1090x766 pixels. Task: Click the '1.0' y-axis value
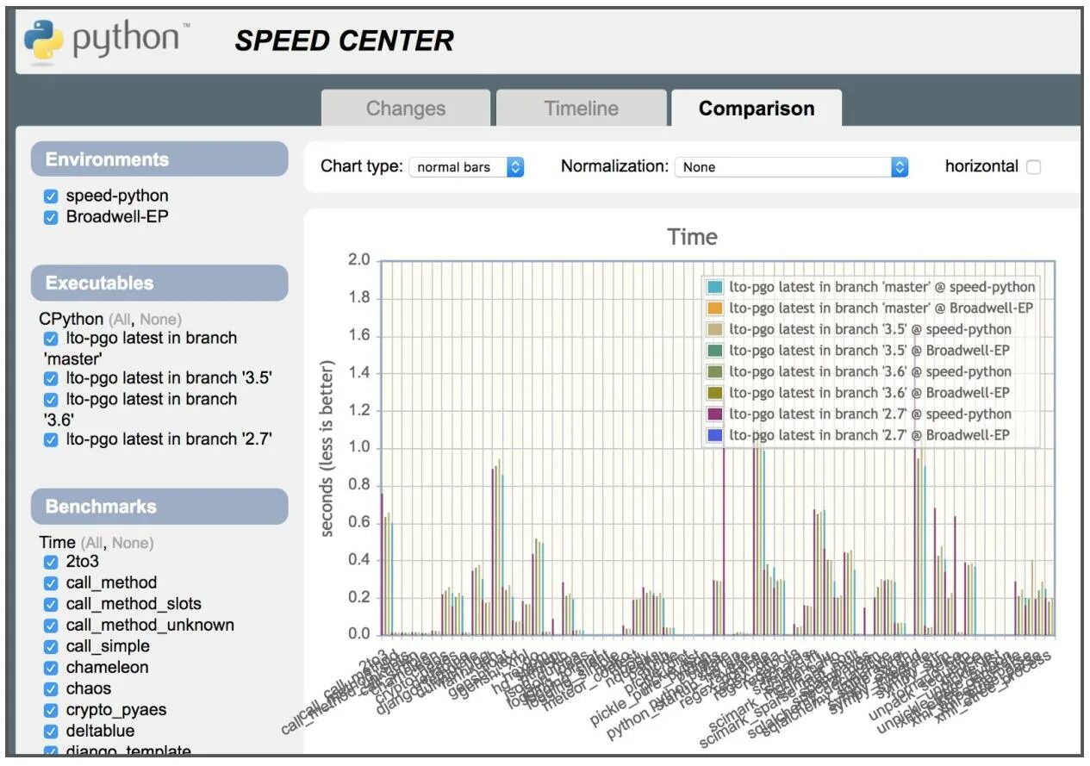click(360, 447)
